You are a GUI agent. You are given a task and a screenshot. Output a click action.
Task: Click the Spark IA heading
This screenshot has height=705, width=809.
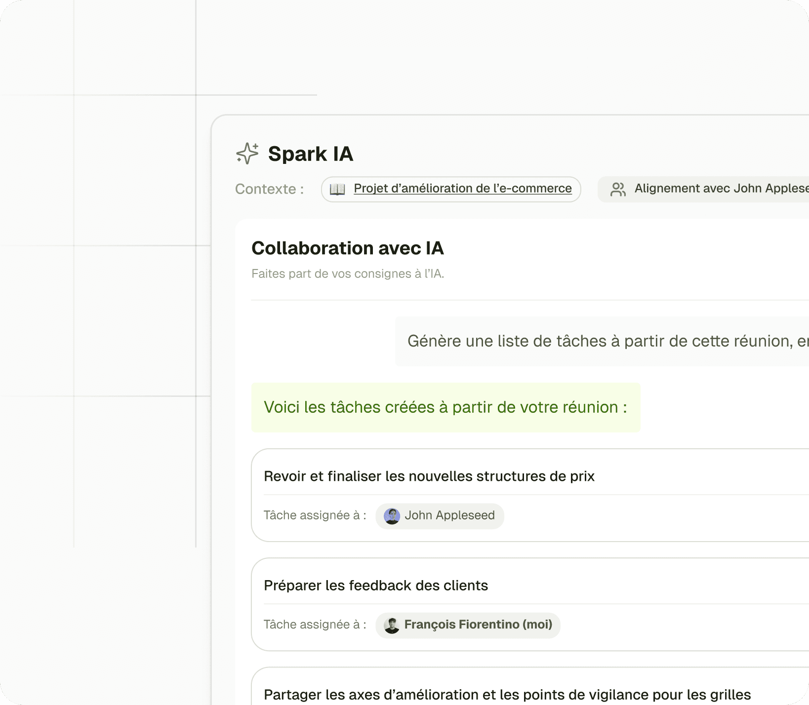[311, 154]
